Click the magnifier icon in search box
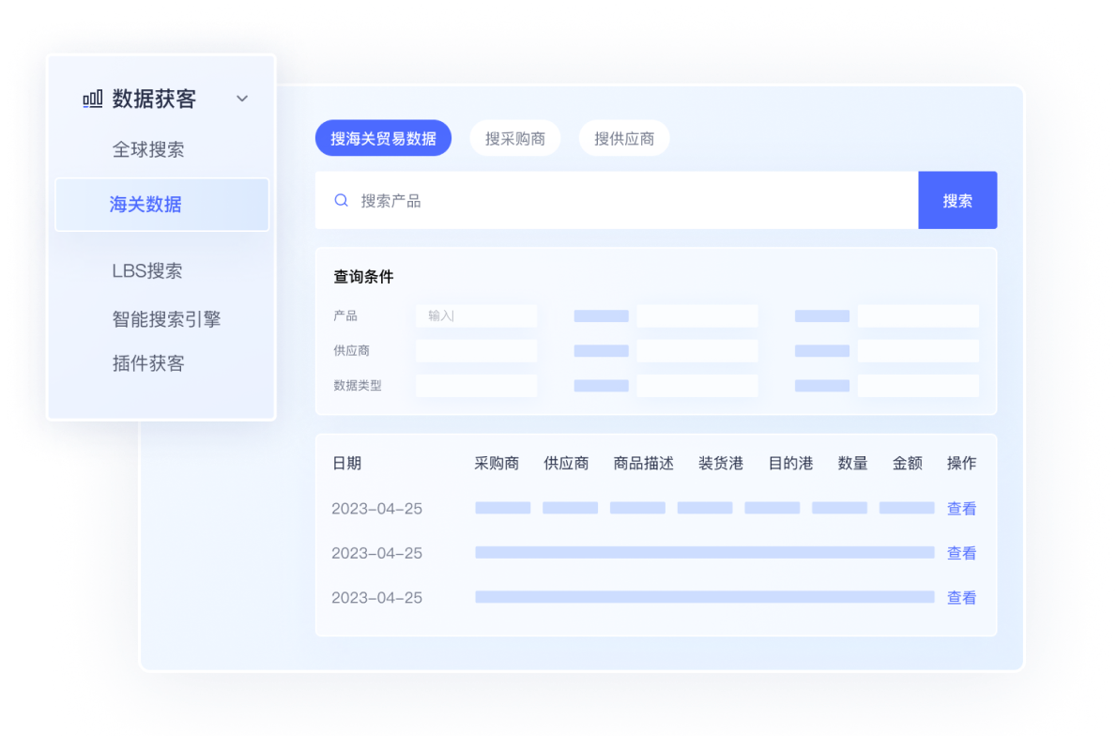Viewport: 1117px width, 736px height. tap(342, 200)
